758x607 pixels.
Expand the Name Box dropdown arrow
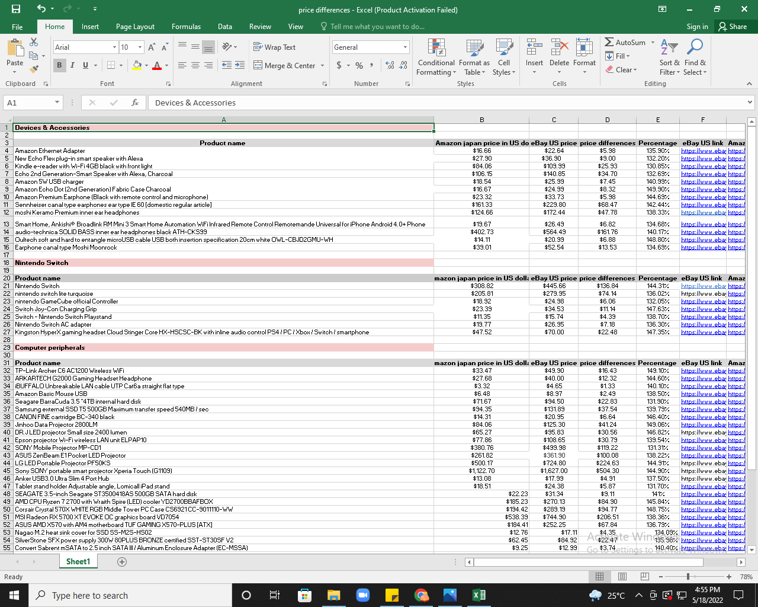57,103
